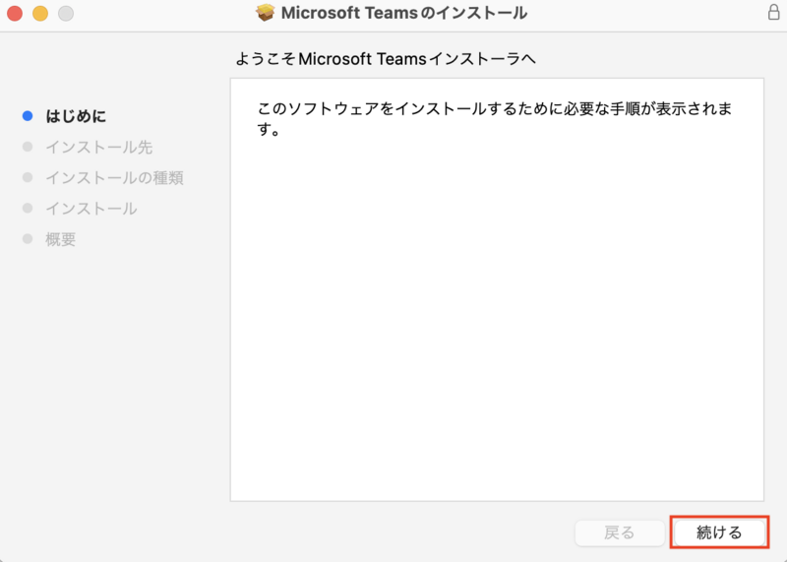Minimize the installer with yellow button
Image resolution: width=787 pixels, height=562 pixels.
40,14
